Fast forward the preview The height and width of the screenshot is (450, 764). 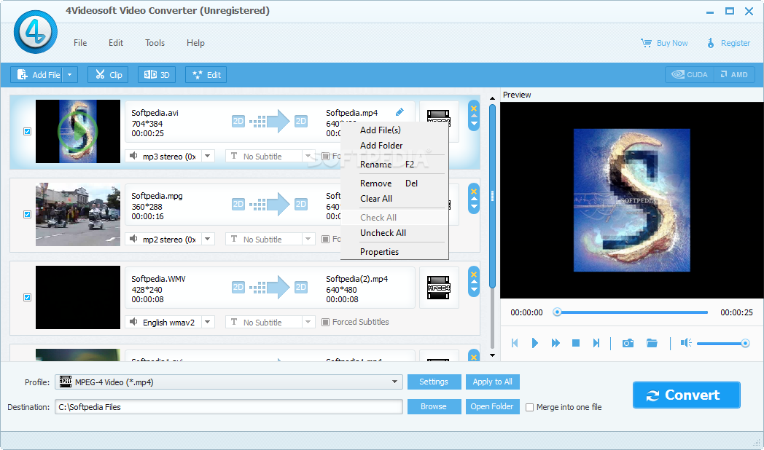coord(556,343)
